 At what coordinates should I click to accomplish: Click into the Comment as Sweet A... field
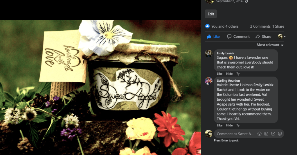(x=235, y=134)
